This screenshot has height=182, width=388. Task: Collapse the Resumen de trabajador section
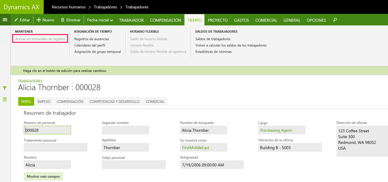[50, 113]
